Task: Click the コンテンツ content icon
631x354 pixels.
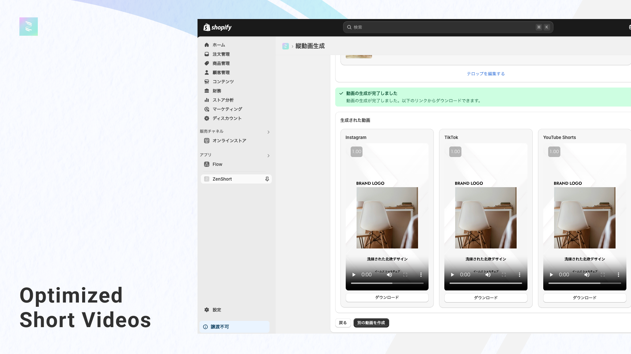Action: (x=207, y=82)
